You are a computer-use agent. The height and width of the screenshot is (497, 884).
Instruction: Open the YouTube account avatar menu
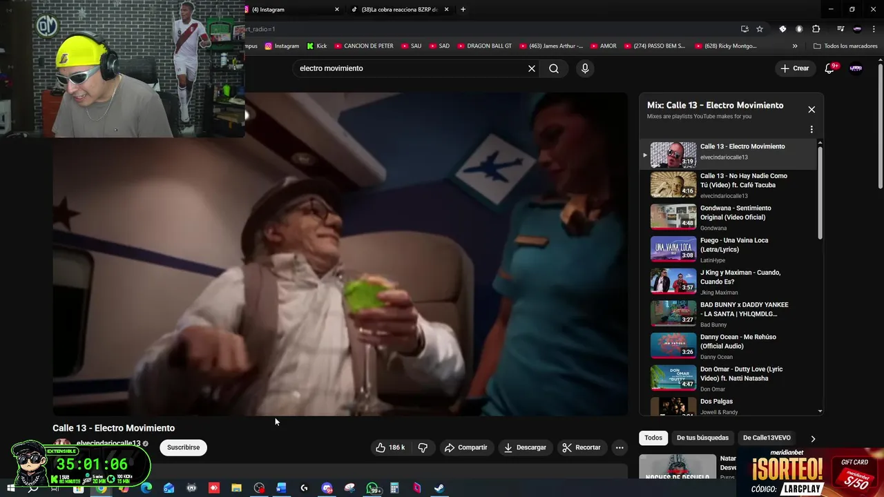(856, 68)
